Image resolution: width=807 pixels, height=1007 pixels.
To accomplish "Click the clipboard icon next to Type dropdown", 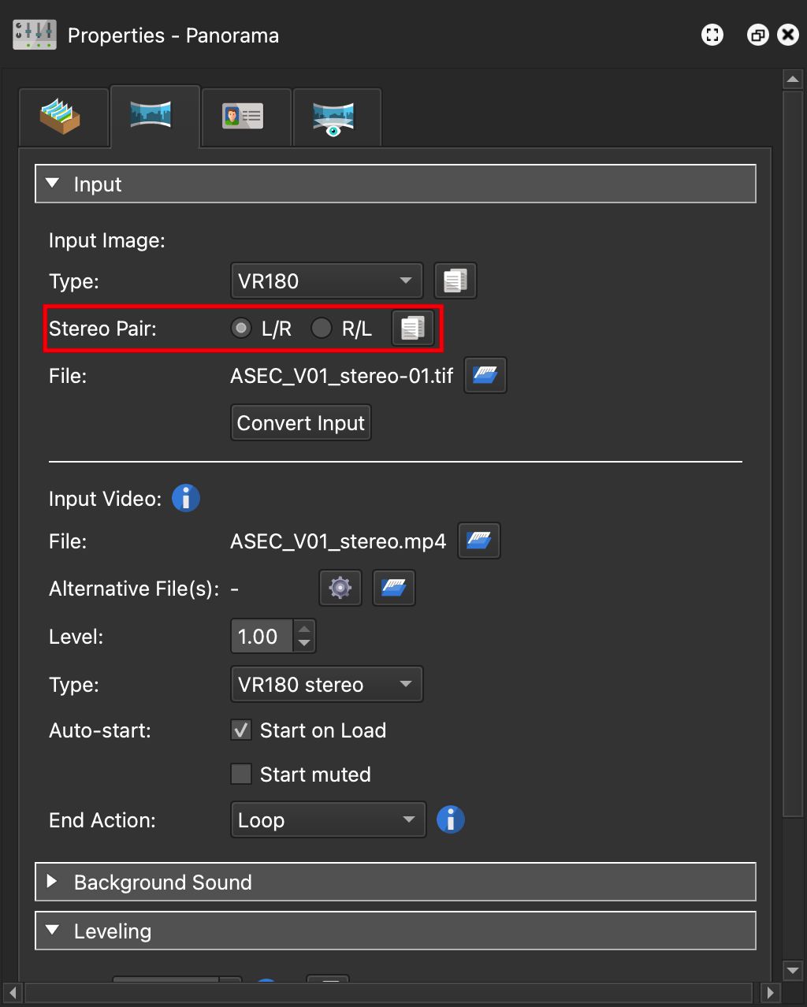I will click(456, 281).
